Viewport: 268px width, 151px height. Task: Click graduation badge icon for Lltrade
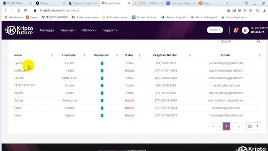(102, 63)
